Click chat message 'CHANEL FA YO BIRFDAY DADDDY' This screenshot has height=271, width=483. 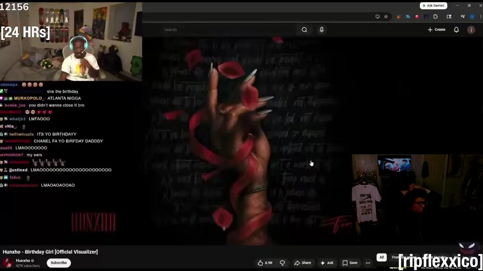click(68, 141)
